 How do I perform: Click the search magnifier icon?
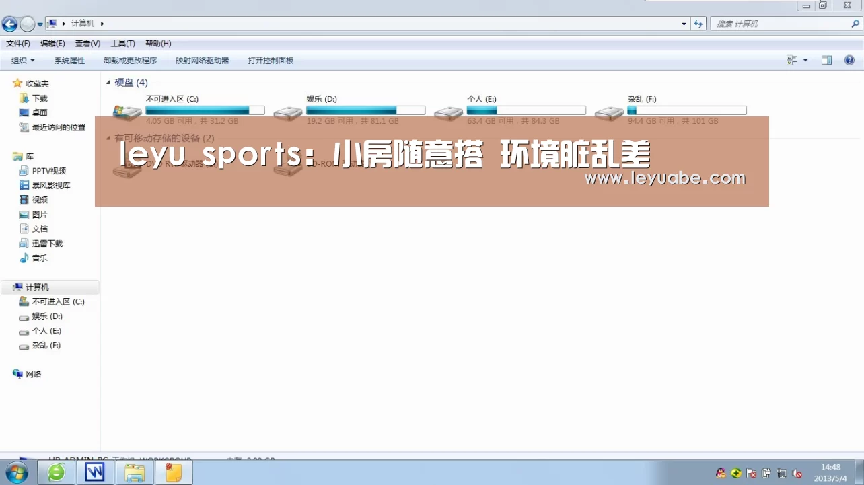[855, 24]
